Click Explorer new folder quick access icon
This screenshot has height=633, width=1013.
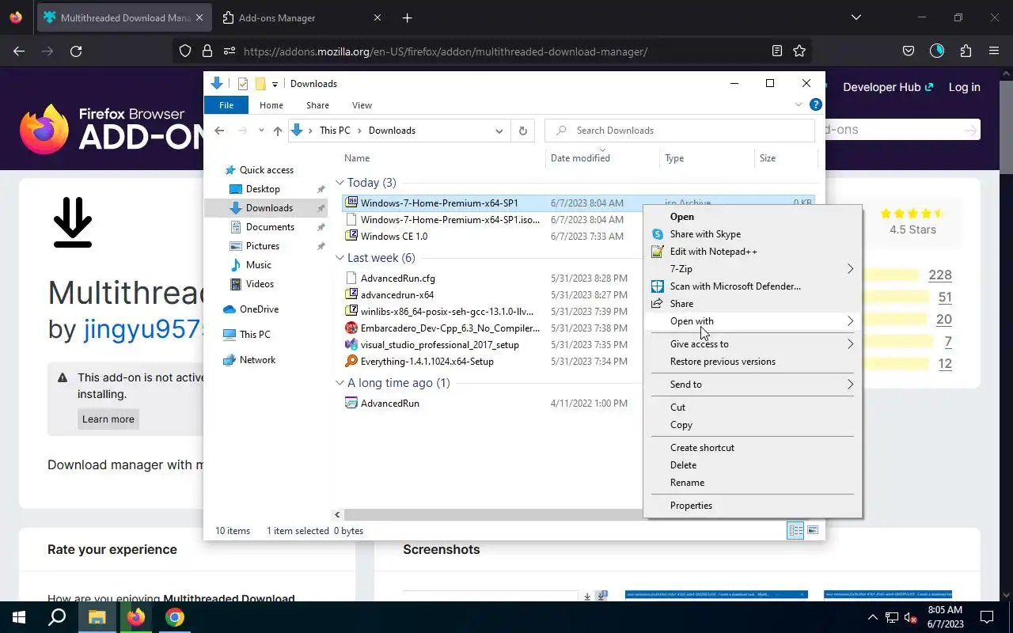pos(260,84)
